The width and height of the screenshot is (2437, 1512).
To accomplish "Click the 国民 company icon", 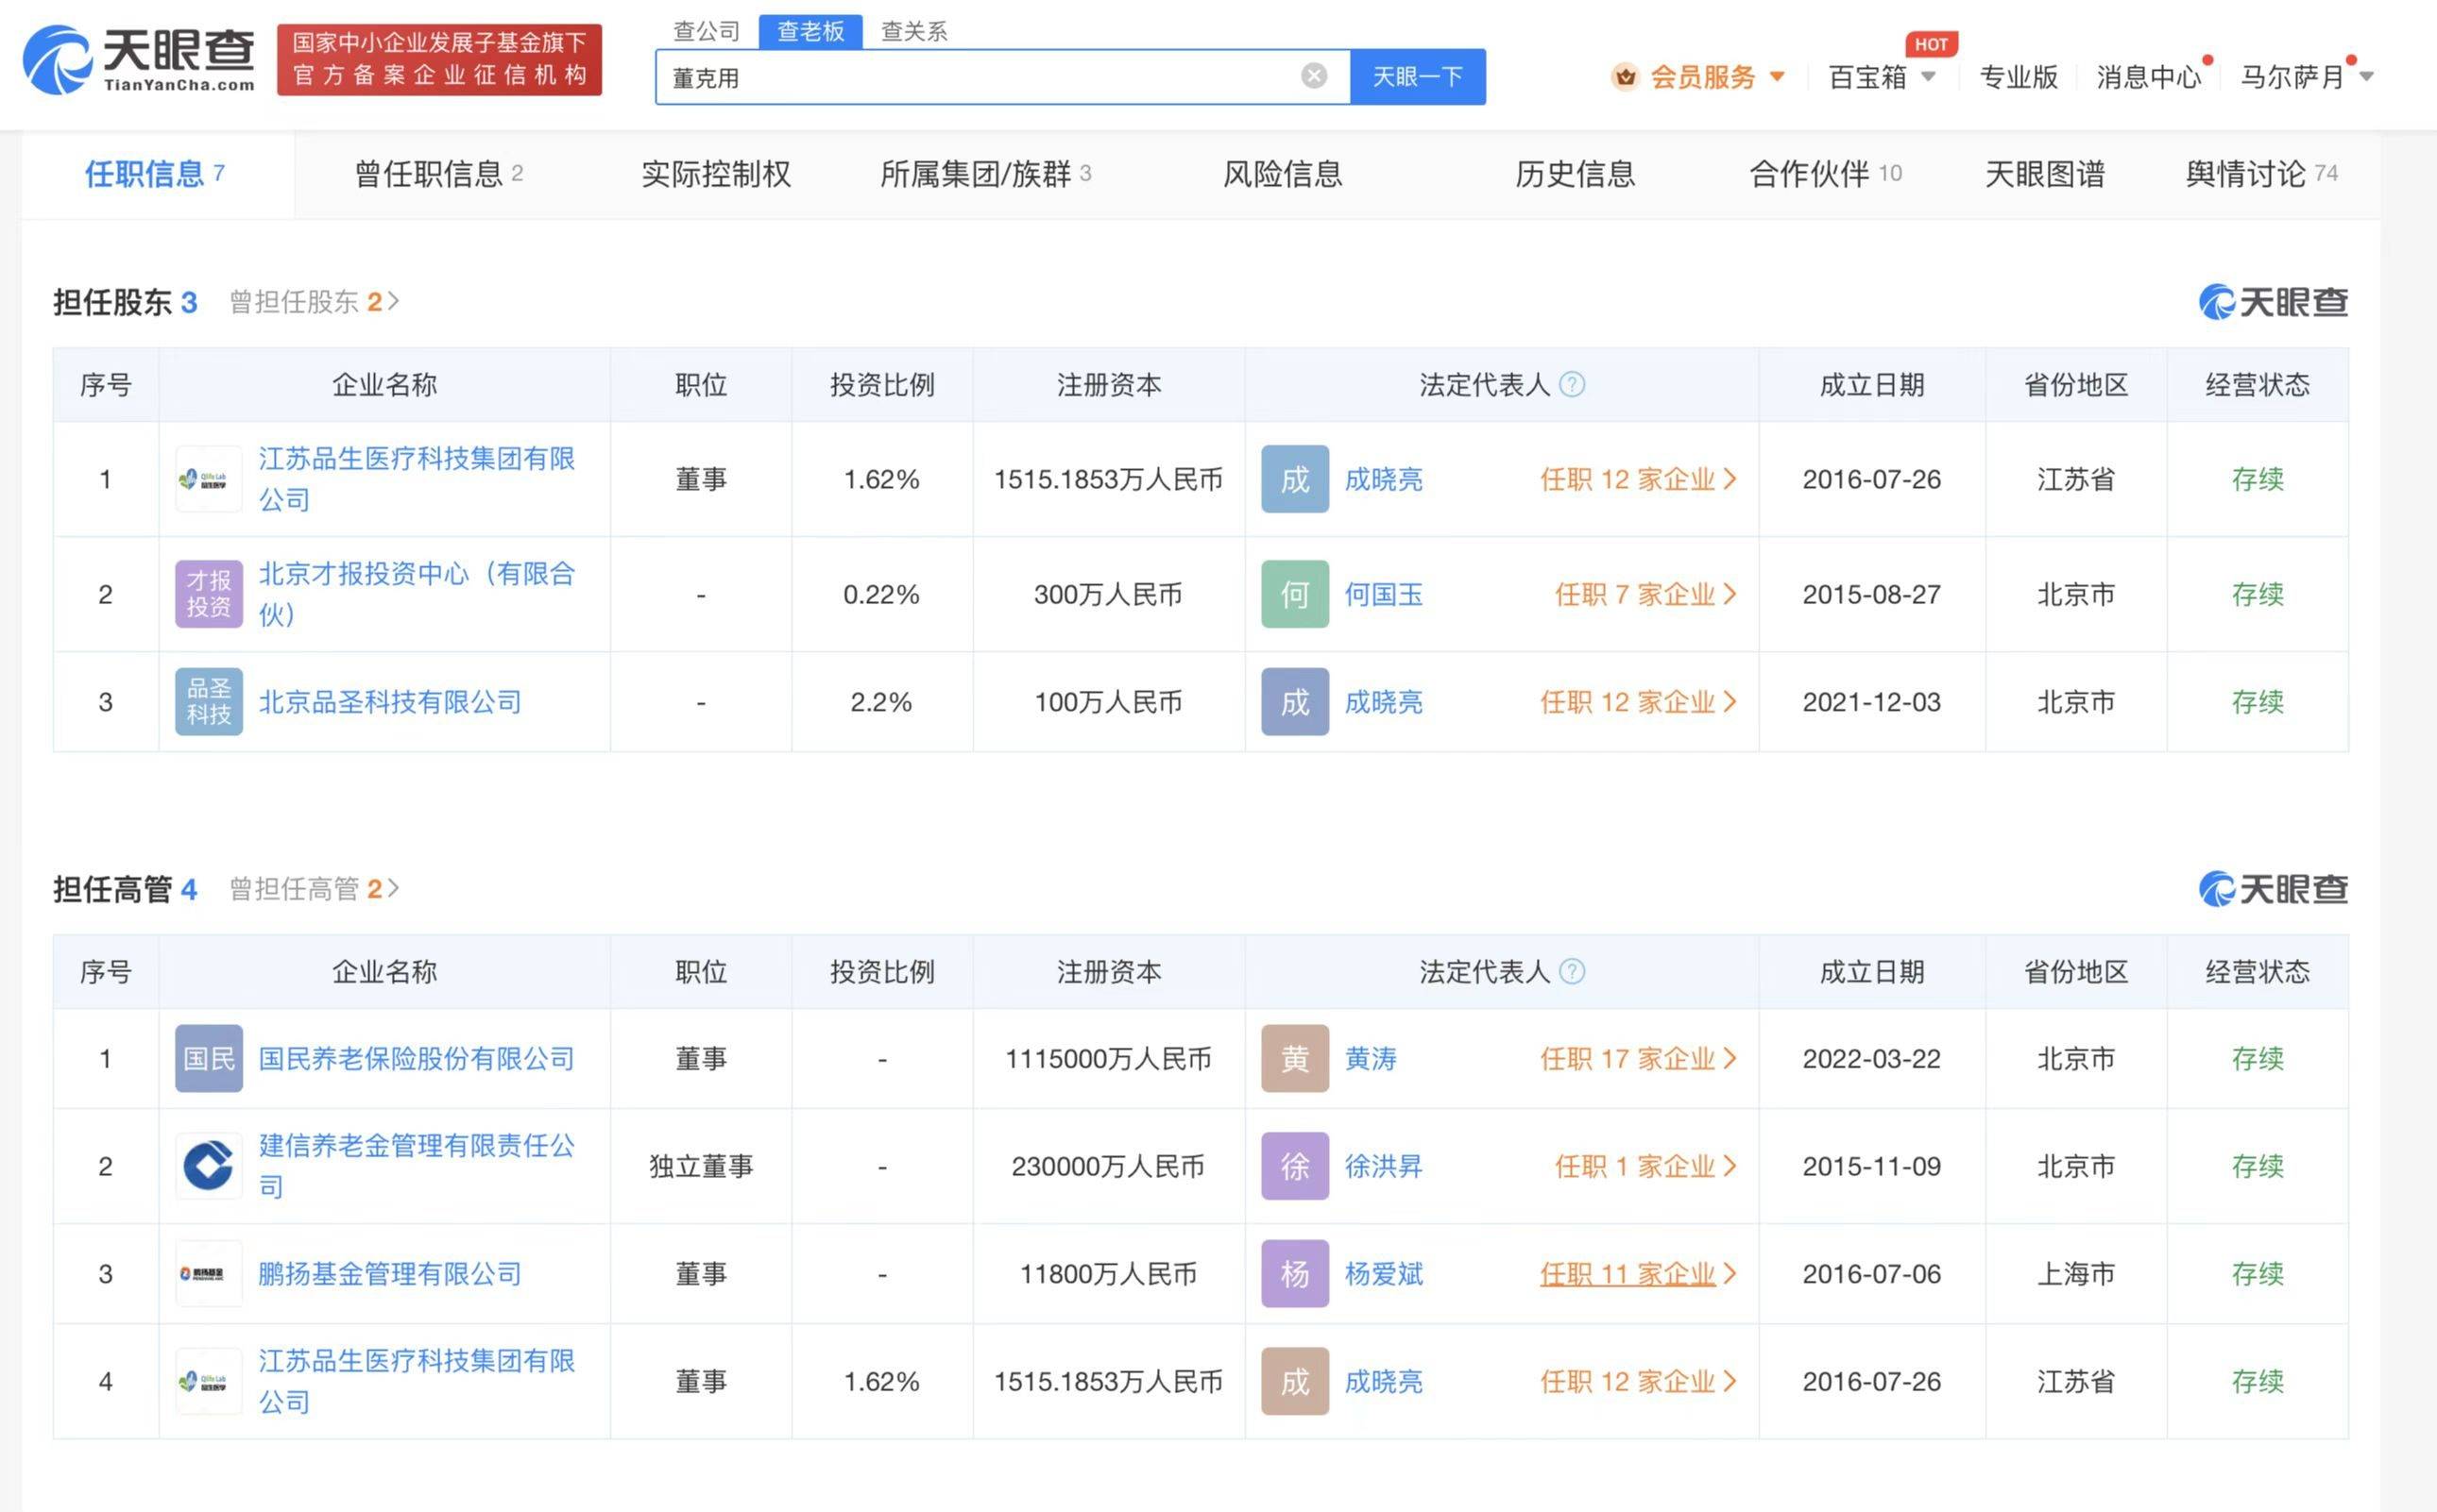I will click(208, 1058).
